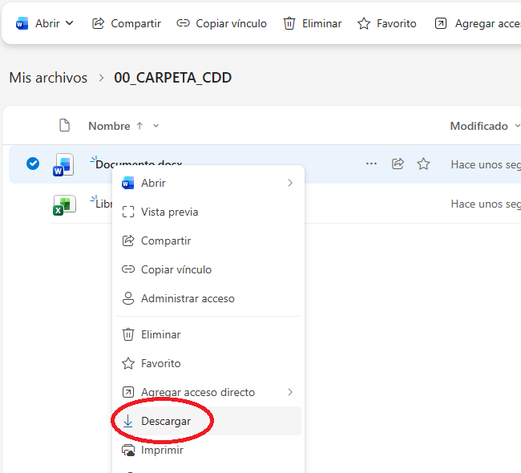This screenshot has height=473, width=521.
Task: Choose Compartir in the context menu
Action: pyautogui.click(x=208, y=241)
